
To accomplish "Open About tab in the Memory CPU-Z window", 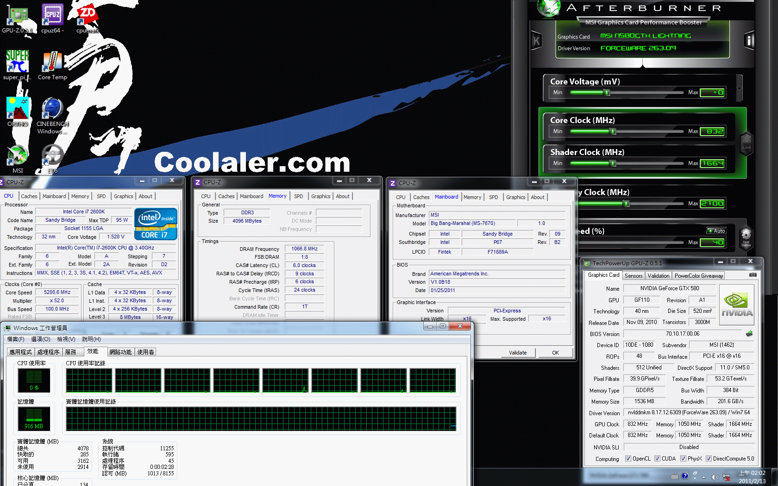I will click(x=343, y=196).
